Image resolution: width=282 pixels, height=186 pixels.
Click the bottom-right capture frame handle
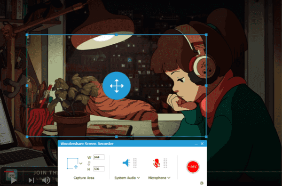tap(206, 137)
